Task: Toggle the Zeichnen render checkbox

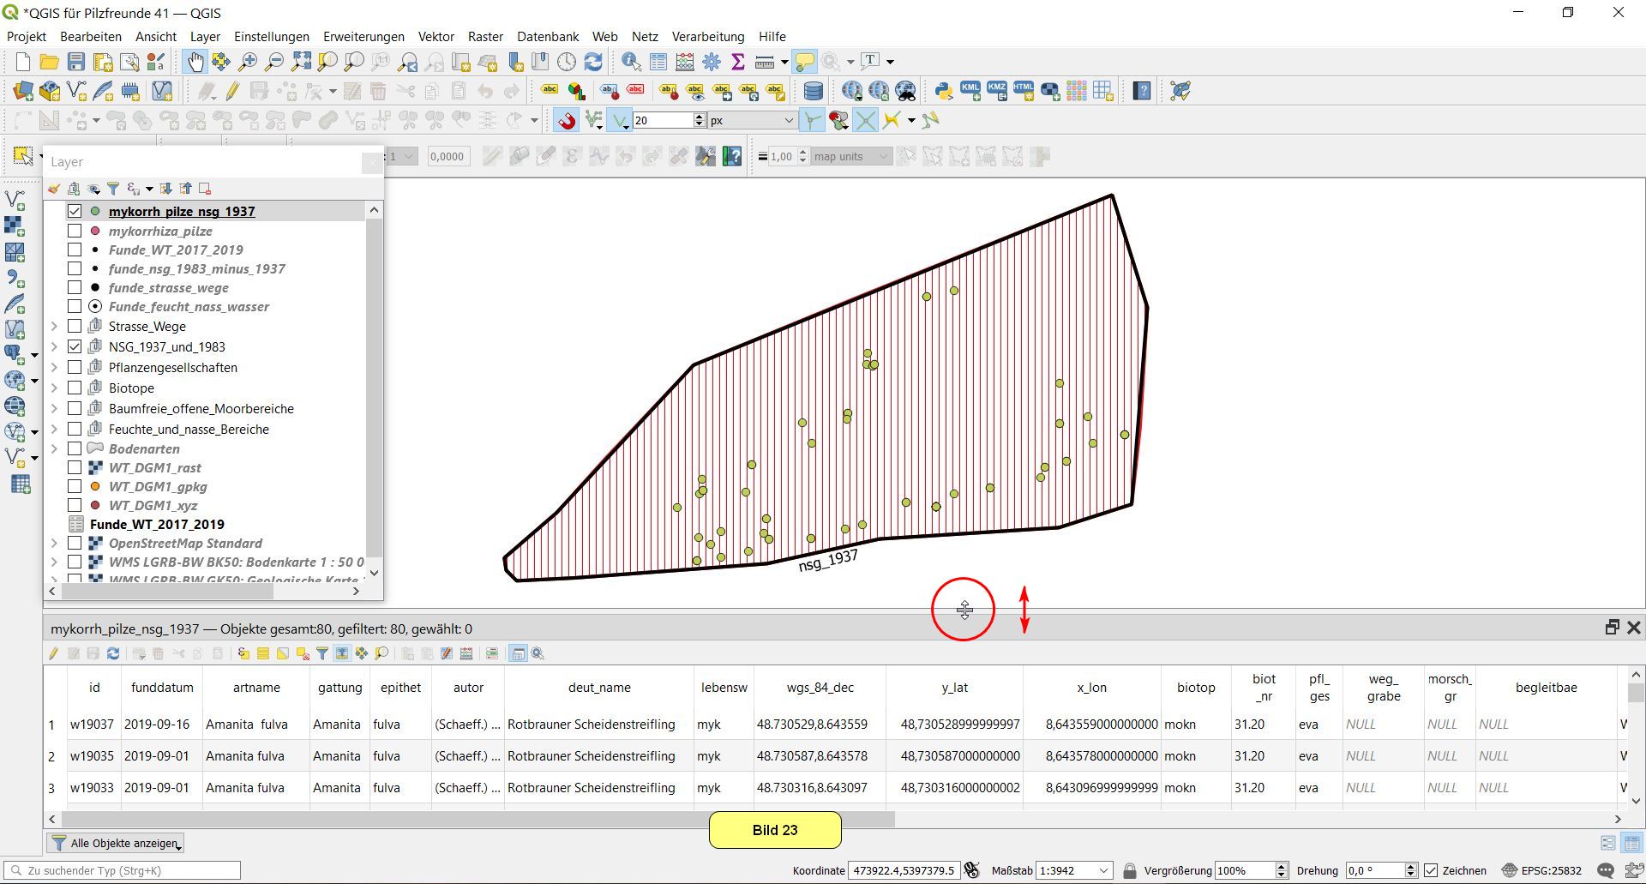Action: (1431, 870)
